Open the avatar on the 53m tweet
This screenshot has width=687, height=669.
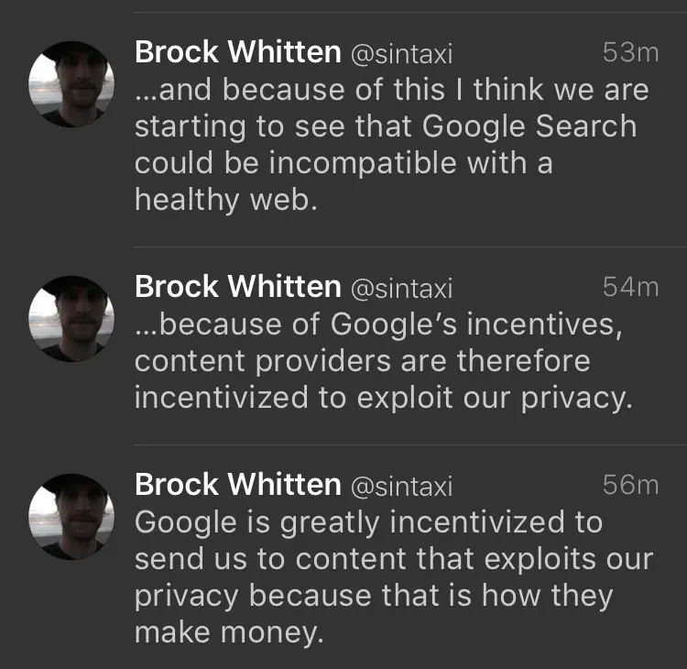tap(71, 84)
